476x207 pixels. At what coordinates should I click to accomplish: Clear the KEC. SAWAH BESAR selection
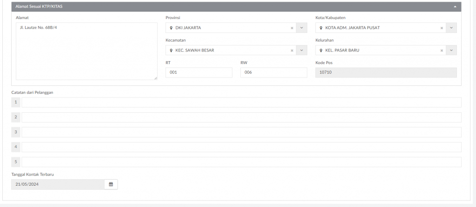tap(292, 51)
